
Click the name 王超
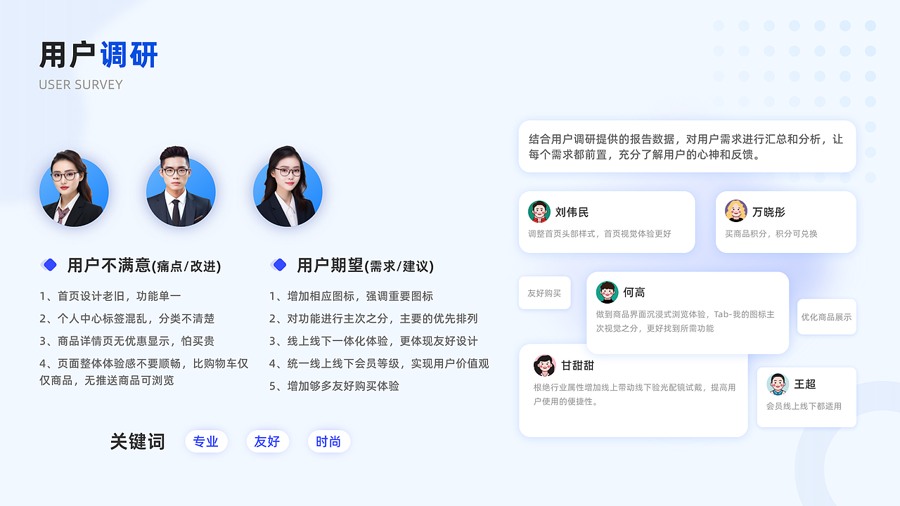[805, 384]
